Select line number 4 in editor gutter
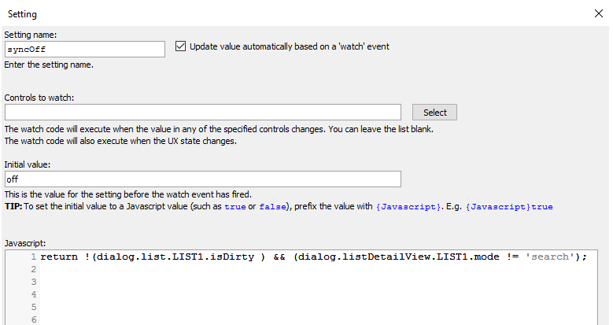The height and width of the screenshot is (325, 613). (34, 294)
